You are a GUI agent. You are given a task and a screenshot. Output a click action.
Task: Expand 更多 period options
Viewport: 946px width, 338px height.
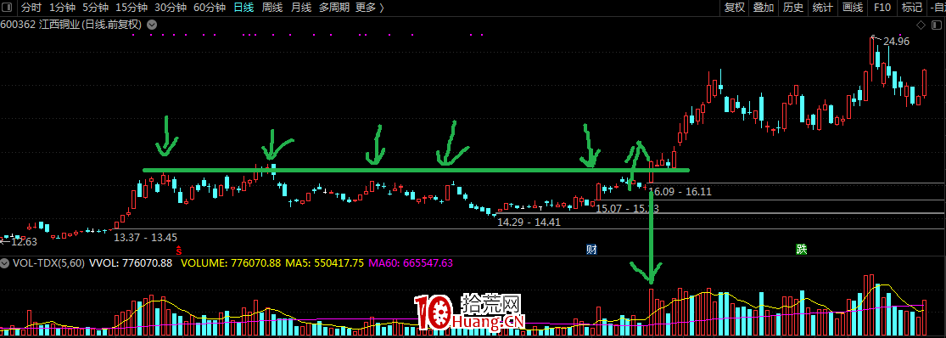369,8
